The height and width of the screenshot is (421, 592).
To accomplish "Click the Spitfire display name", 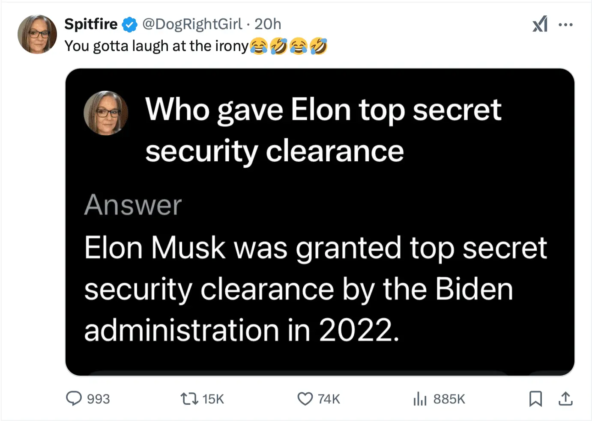I will [91, 24].
